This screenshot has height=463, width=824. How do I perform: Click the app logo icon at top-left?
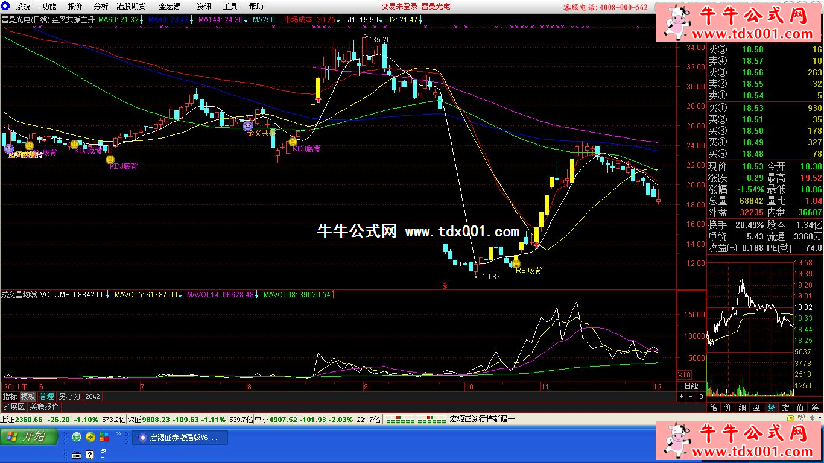click(x=7, y=7)
